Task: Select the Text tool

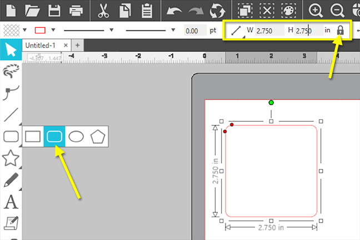Action: click(x=10, y=203)
